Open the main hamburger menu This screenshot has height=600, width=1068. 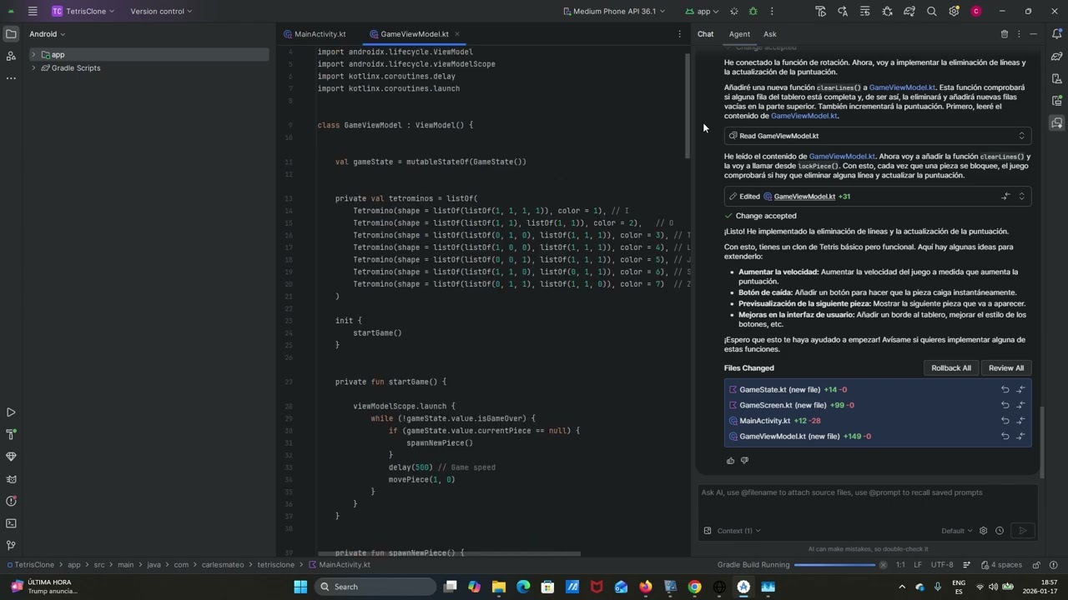[x=33, y=11]
